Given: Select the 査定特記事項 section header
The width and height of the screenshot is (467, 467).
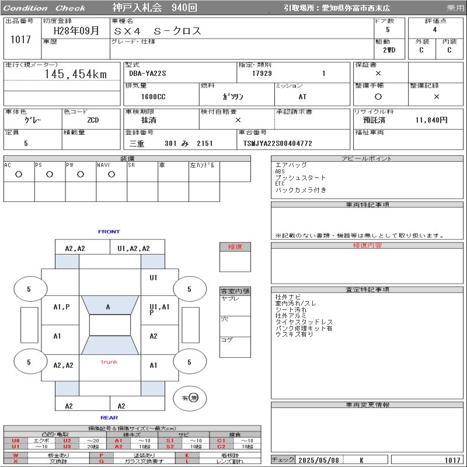Looking at the screenshot, I should (367, 290).
